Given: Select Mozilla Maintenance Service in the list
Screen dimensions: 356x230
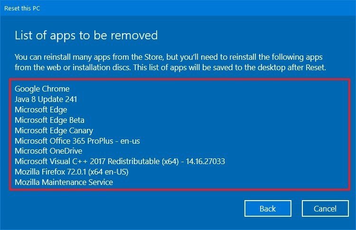Looking at the screenshot, I should [x=64, y=182].
